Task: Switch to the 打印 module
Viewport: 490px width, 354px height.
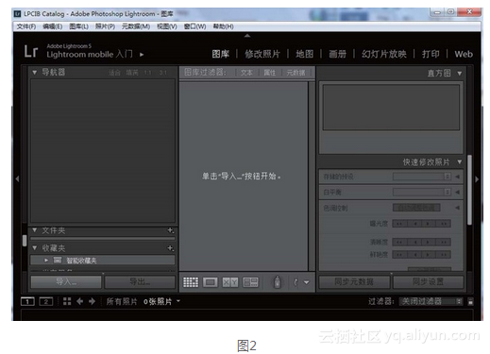Action: pos(431,54)
